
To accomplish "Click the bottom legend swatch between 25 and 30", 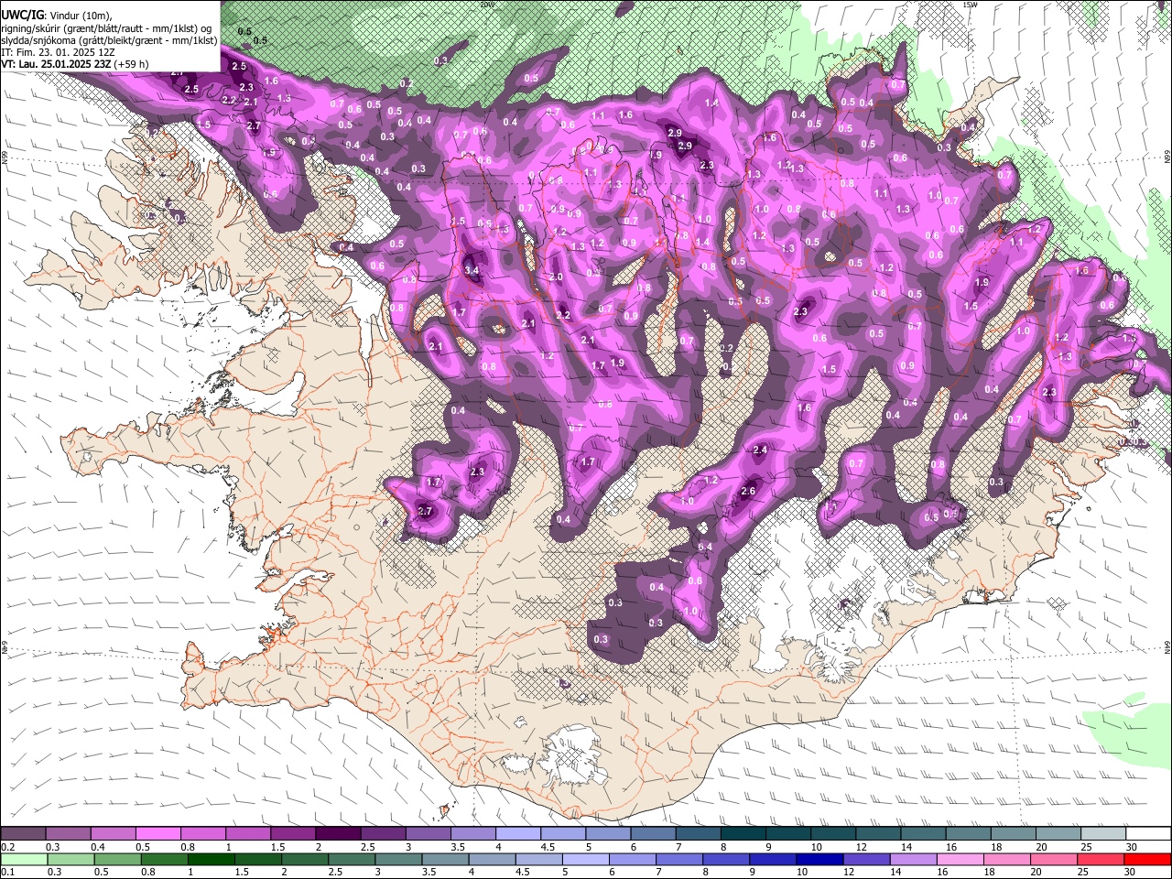I will [x=1101, y=859].
